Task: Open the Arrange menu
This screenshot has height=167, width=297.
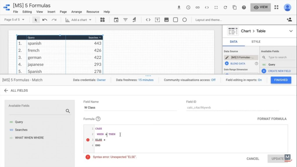Action: tap(77, 12)
